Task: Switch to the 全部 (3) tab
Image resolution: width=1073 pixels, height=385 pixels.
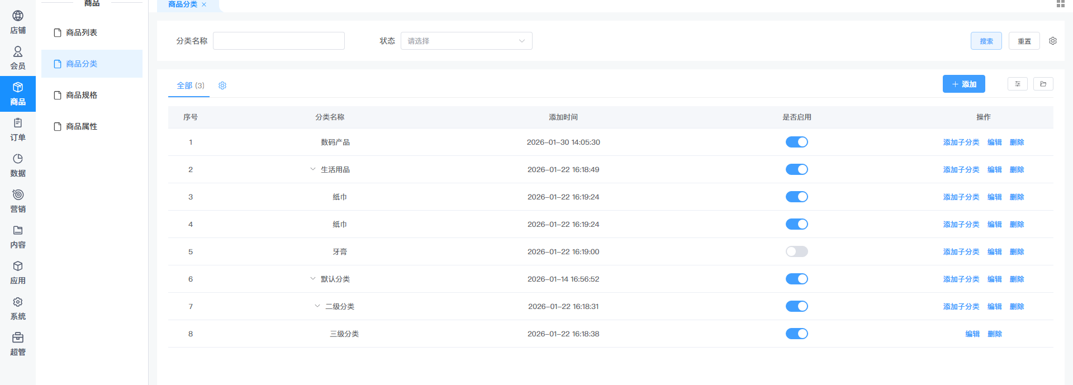Action: pyautogui.click(x=190, y=85)
